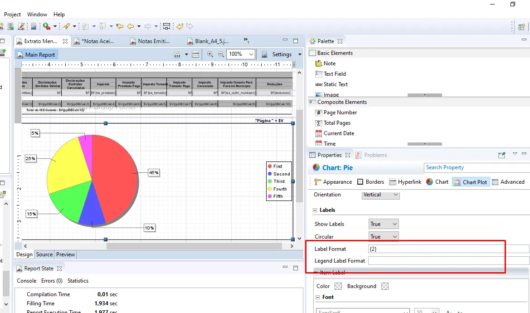The image size is (530, 313).
Task: Open the Orientation Vertical dropdown
Action: tap(381, 195)
